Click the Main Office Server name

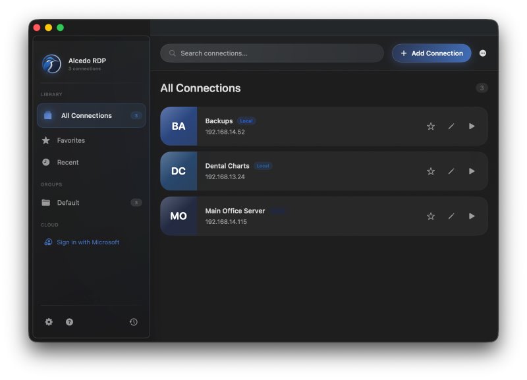pos(235,211)
